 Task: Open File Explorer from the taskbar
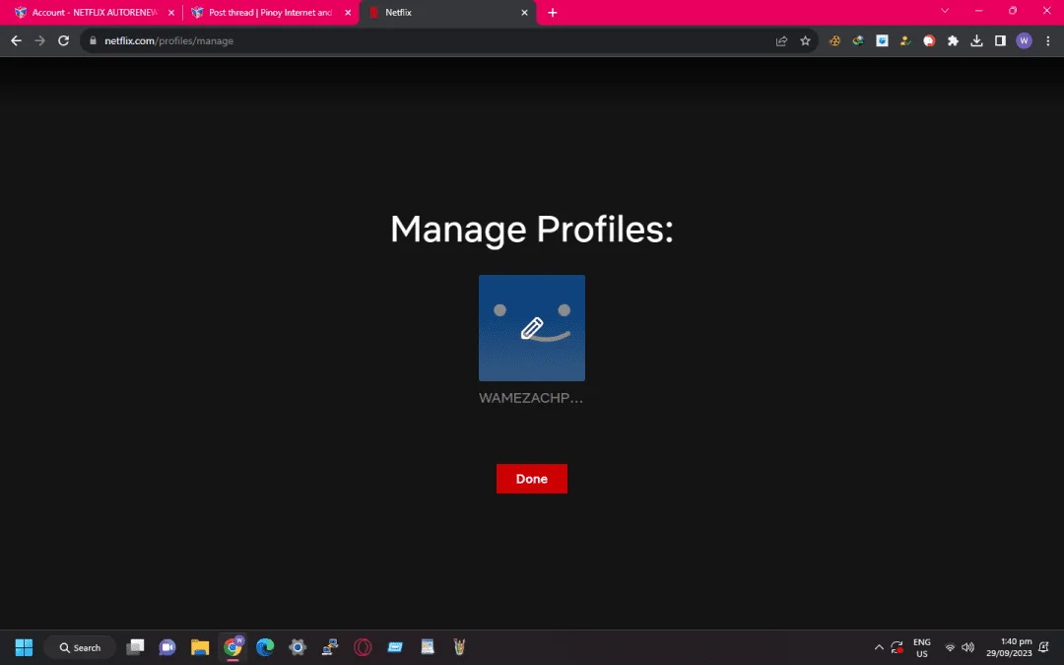coord(200,647)
